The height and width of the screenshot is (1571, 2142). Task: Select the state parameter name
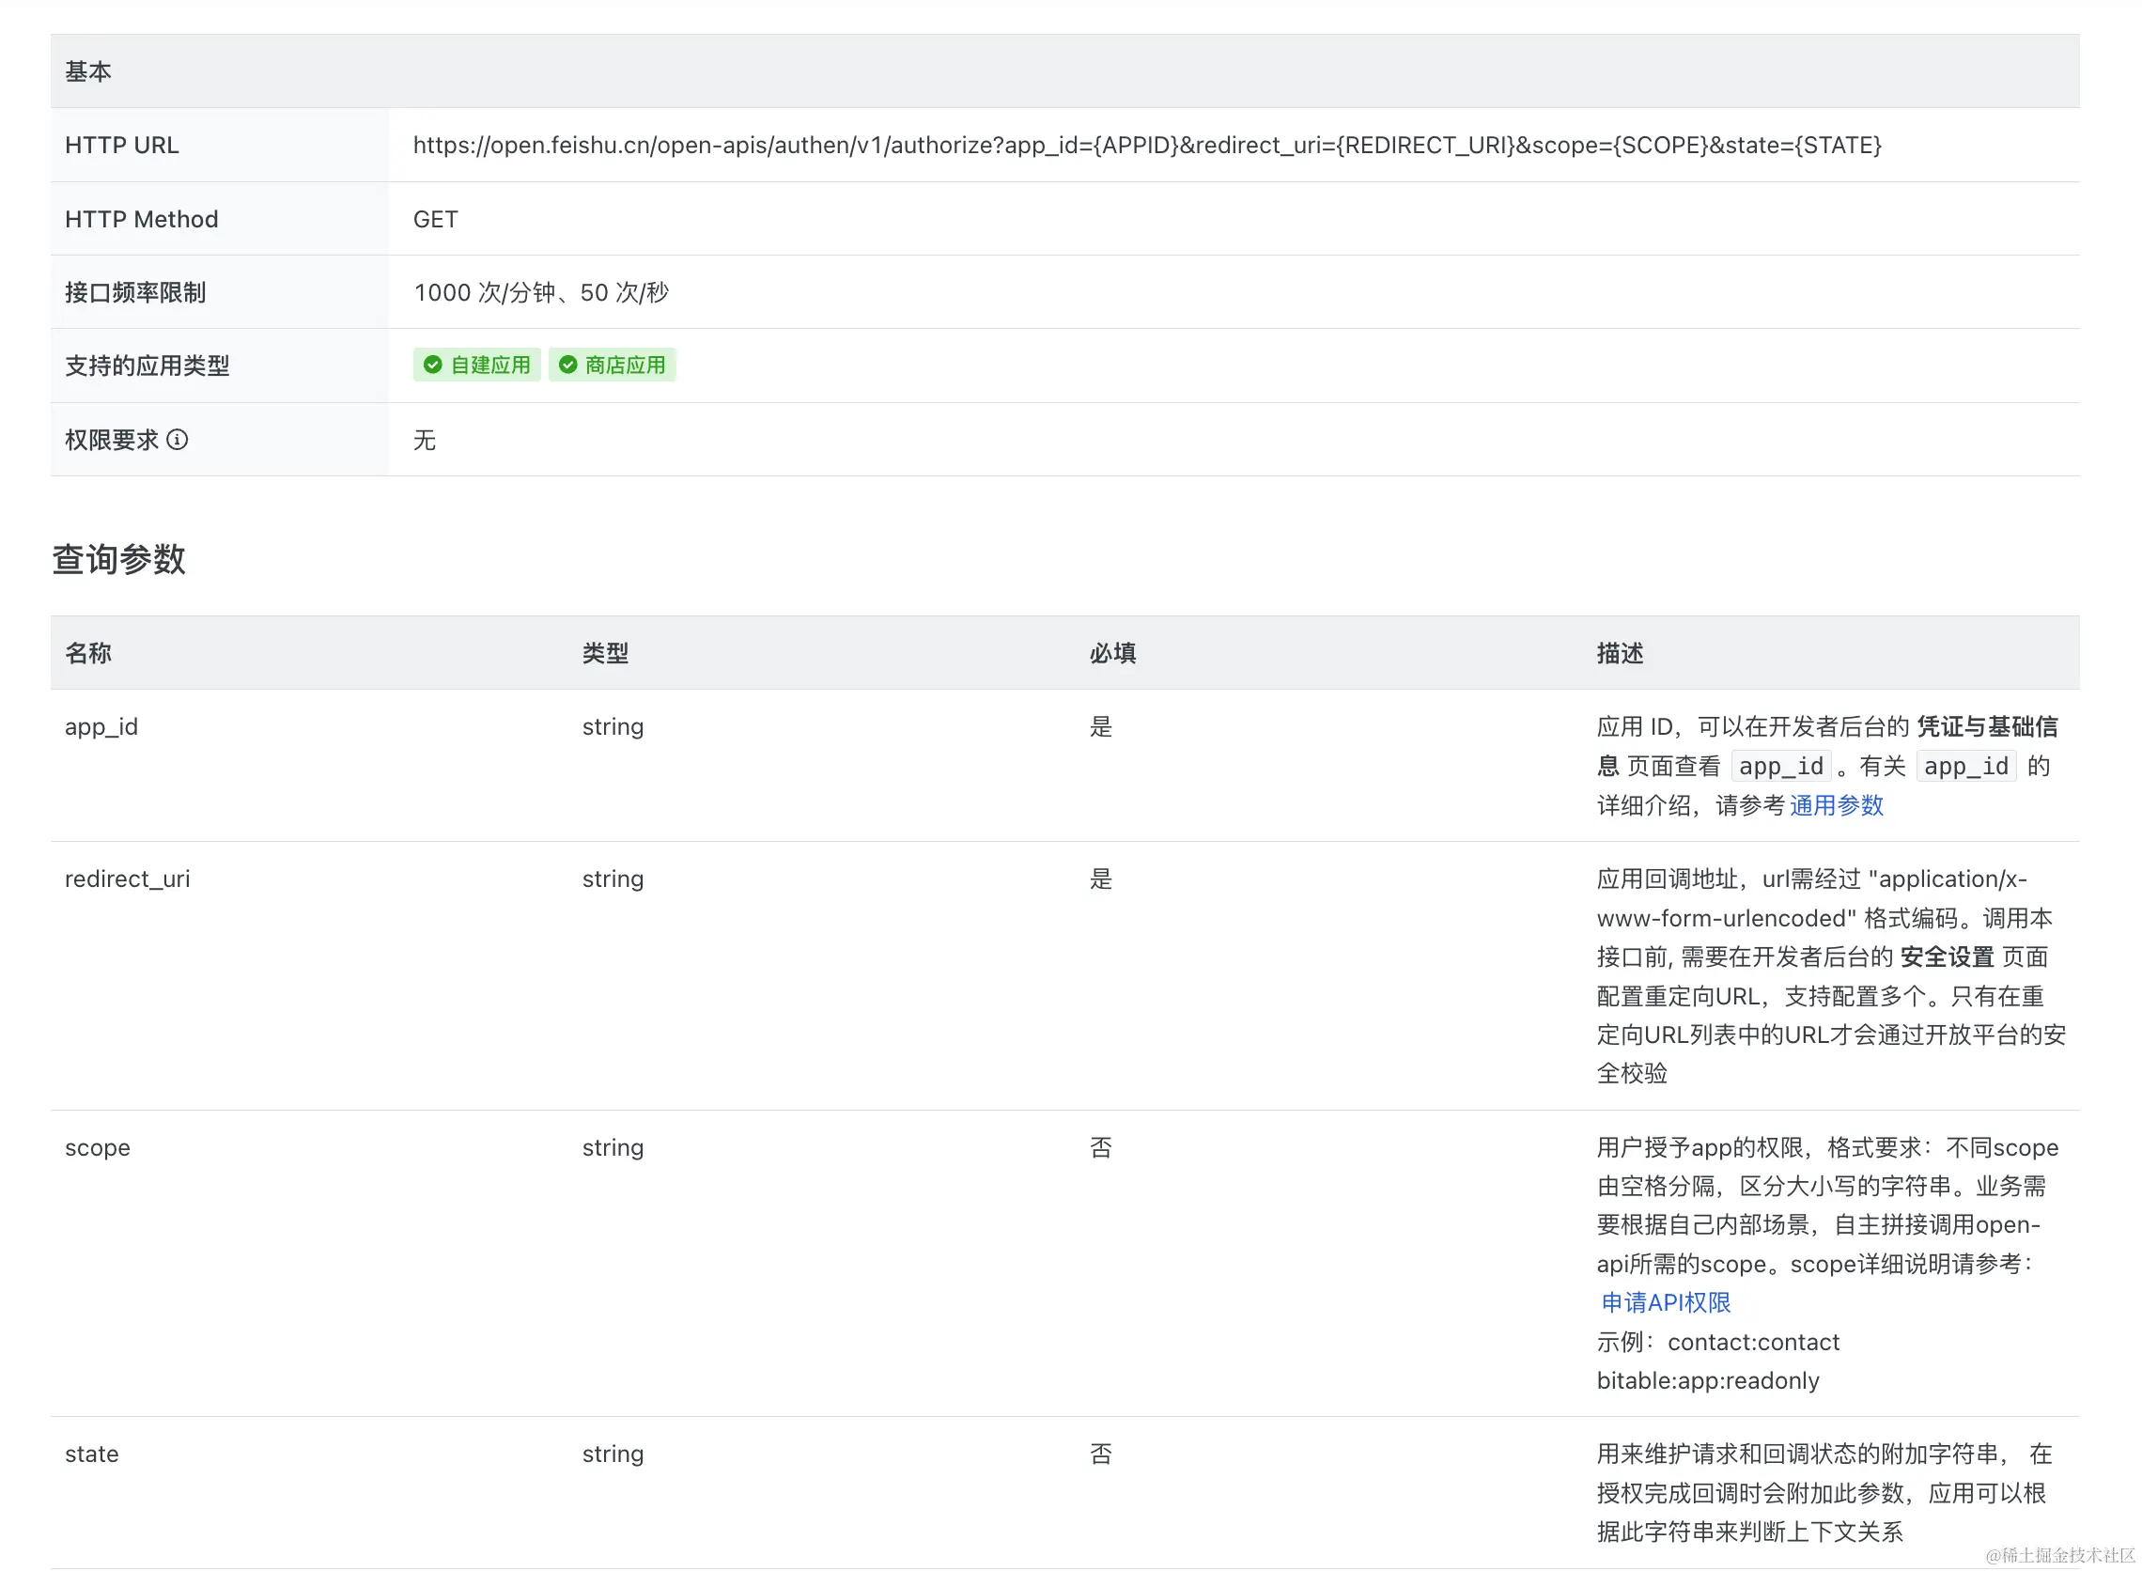pyautogui.click(x=91, y=1454)
